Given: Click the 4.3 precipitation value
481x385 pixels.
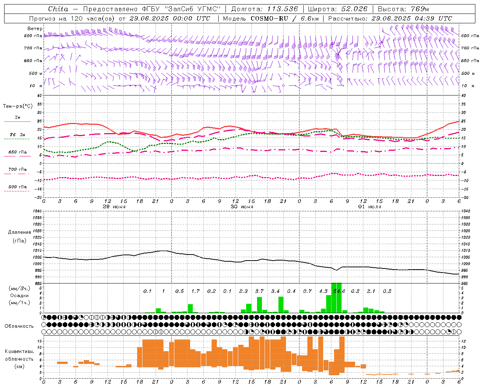Looking at the screenshot, I should tap(323, 291).
